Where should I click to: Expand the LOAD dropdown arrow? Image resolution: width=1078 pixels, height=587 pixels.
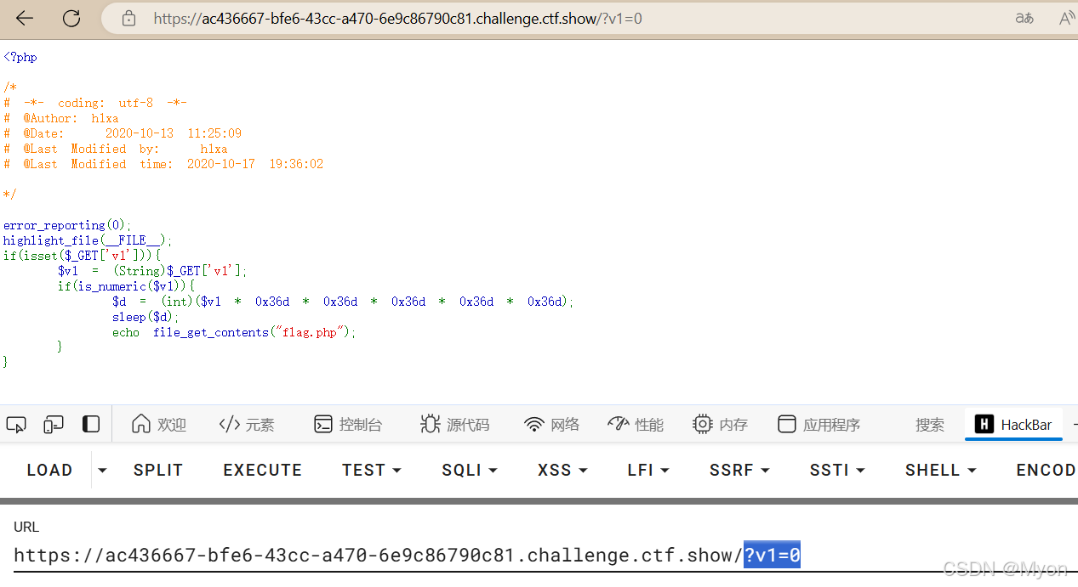(102, 471)
